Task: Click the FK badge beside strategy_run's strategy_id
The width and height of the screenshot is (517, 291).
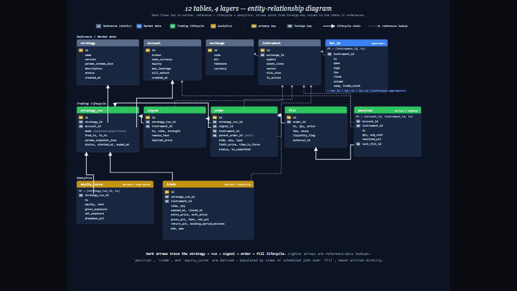Action: (x=81, y=122)
